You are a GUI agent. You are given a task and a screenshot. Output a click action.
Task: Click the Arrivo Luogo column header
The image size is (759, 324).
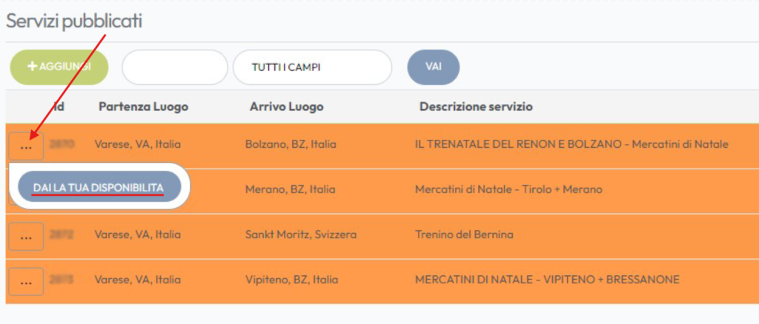pos(286,107)
